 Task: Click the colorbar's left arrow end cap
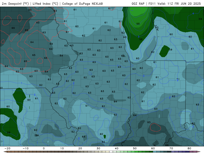(x=5, y=152)
